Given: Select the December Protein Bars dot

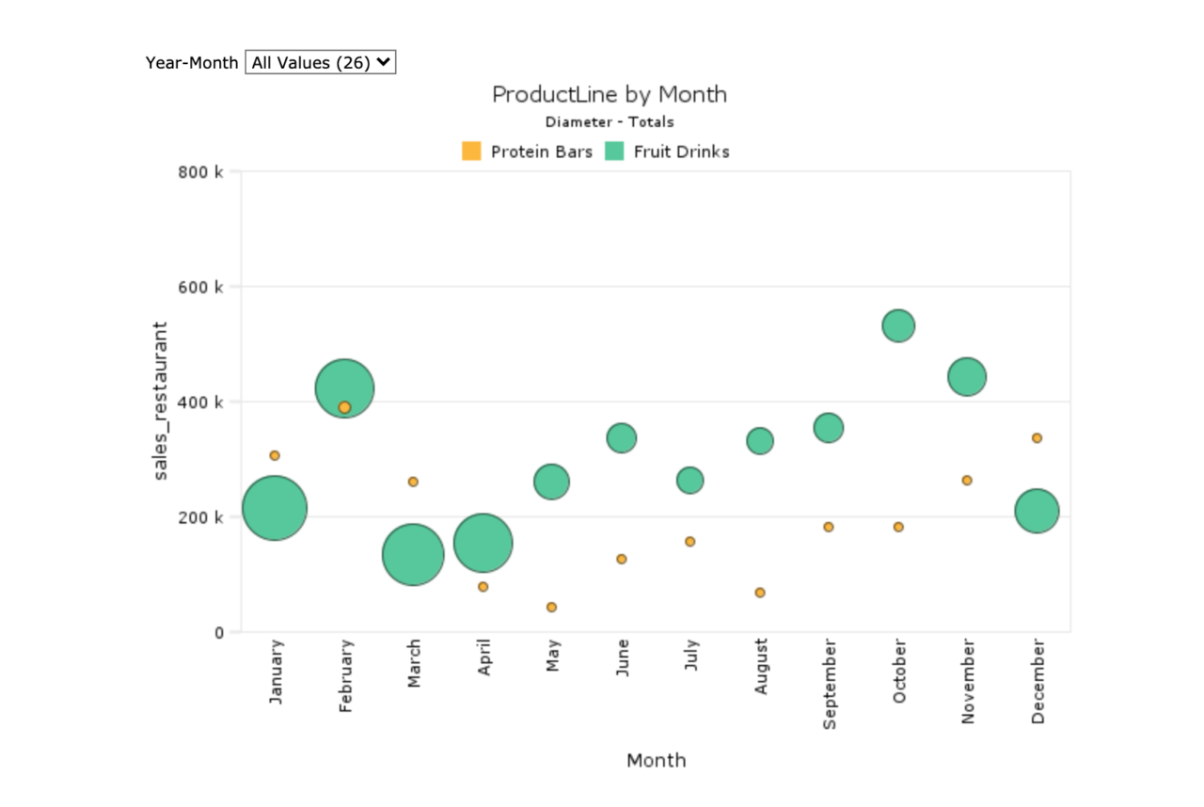Looking at the screenshot, I should [x=1037, y=438].
